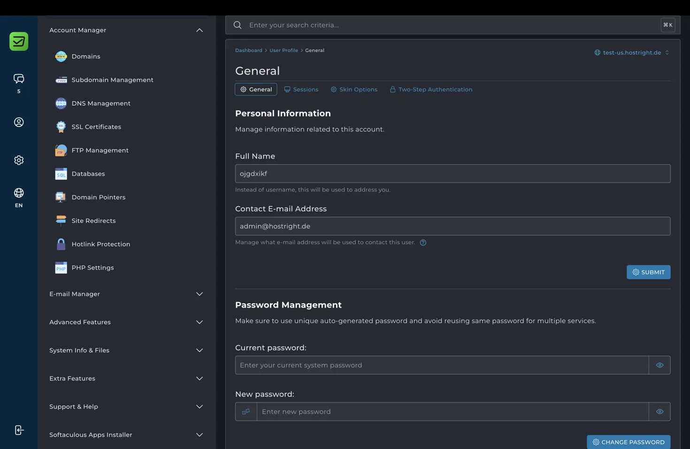Click the Domains globe icon
The width and height of the screenshot is (690, 449).
(x=61, y=56)
